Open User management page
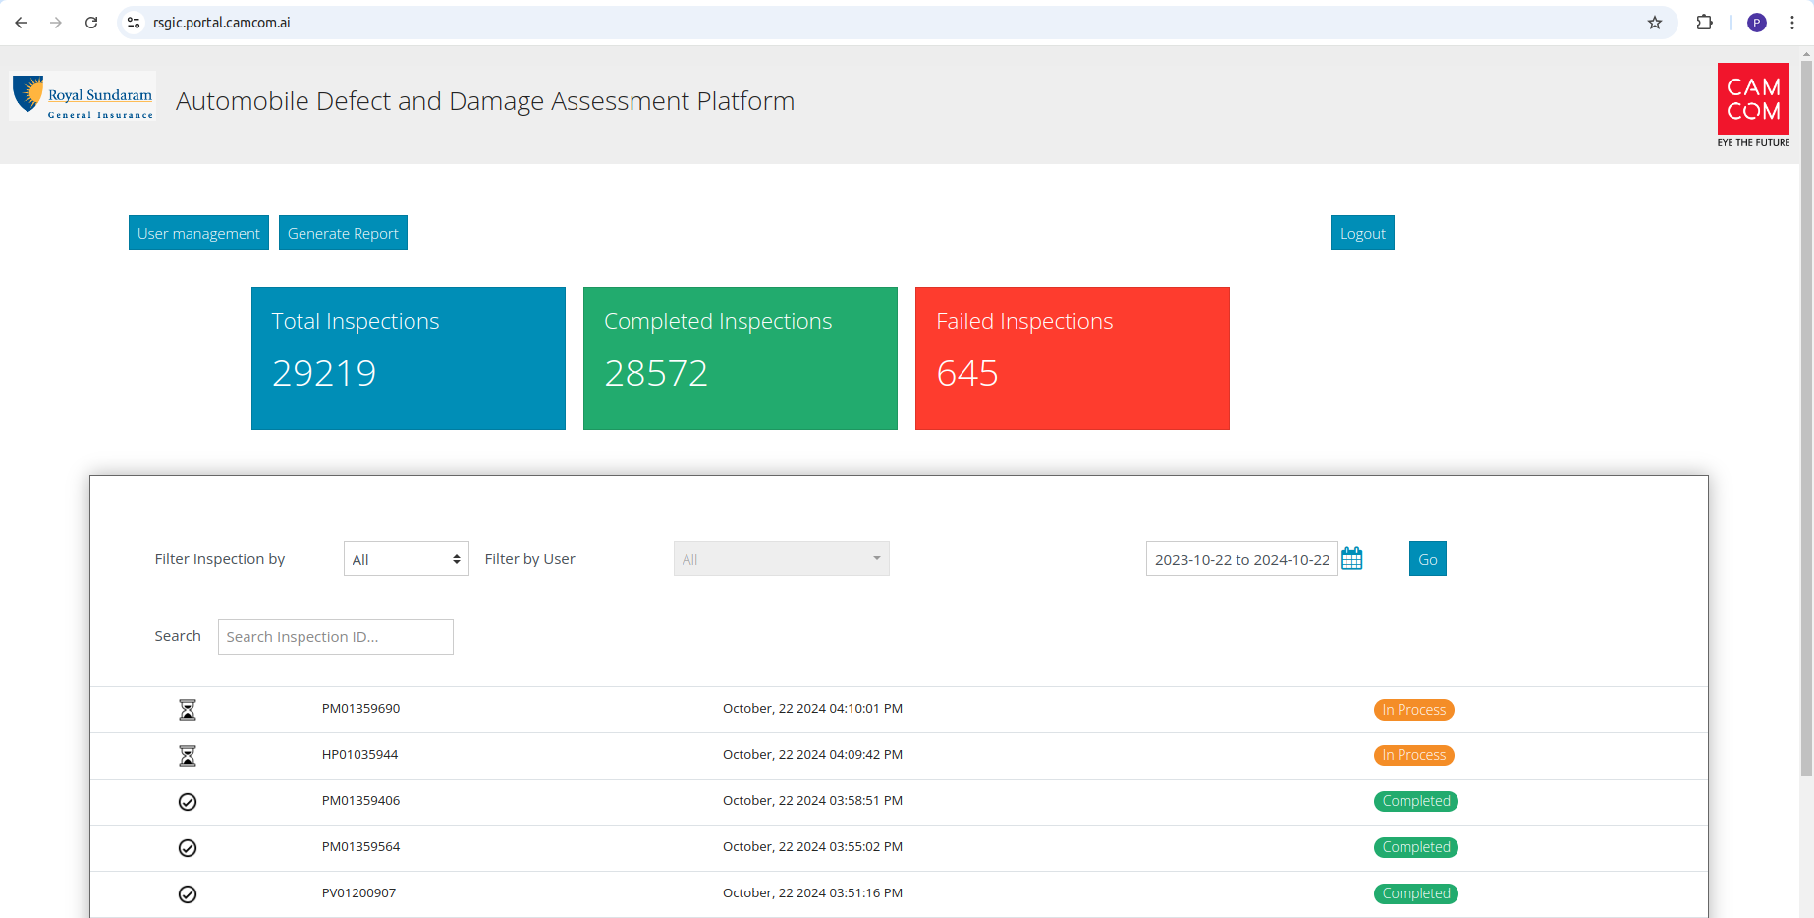The width and height of the screenshot is (1814, 918). pos(198,233)
